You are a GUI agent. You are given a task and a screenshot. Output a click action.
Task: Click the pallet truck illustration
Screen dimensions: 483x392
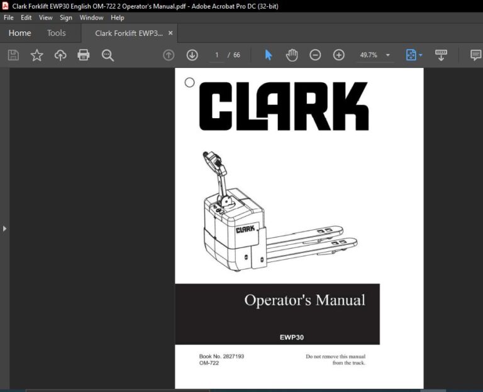tap(280, 211)
